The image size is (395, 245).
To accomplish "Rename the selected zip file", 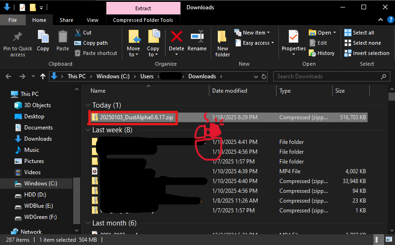I will click(x=197, y=41).
